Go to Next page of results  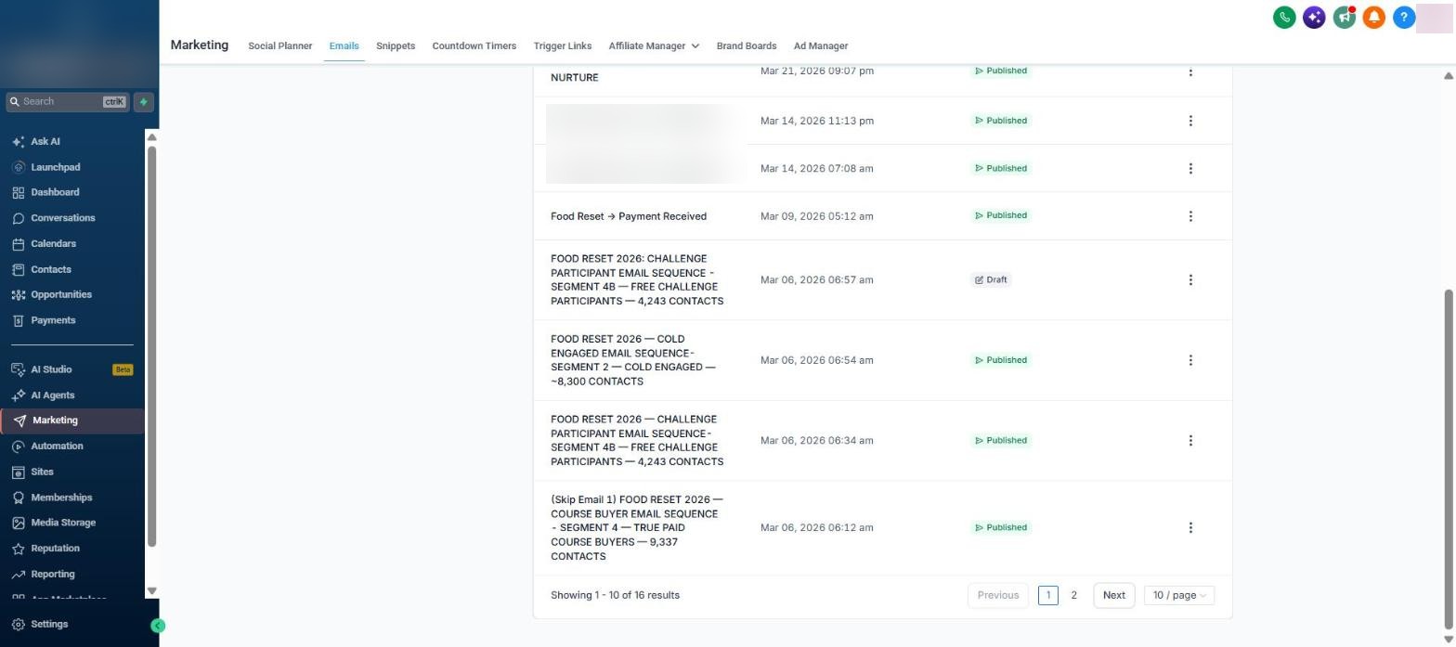(1114, 596)
